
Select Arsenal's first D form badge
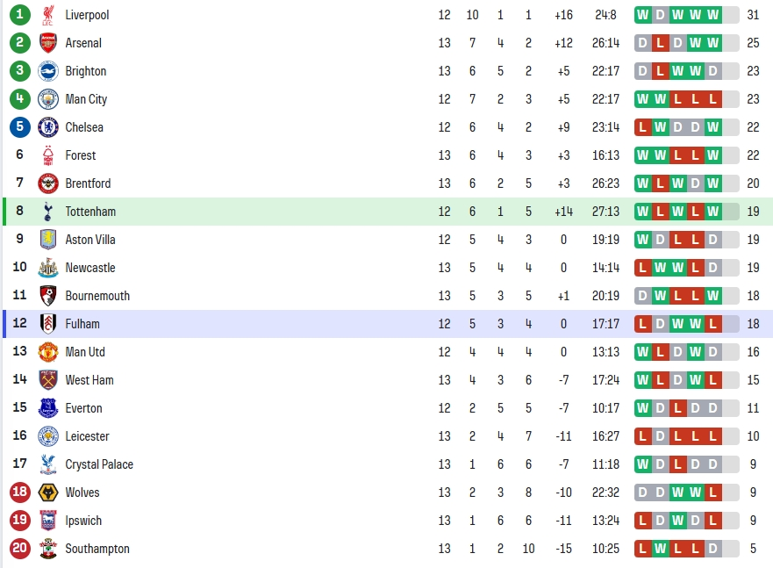tap(642, 43)
